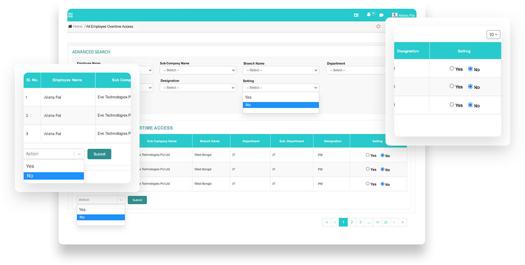Screen dimensions: 525x265
Task: Go to the next page using single arrow
Action: coord(394,222)
